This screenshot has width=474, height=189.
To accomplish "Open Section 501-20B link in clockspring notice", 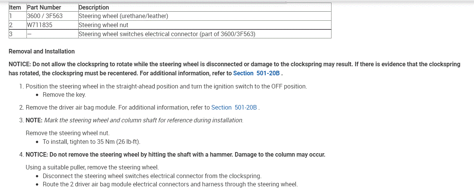I will 256,73.
